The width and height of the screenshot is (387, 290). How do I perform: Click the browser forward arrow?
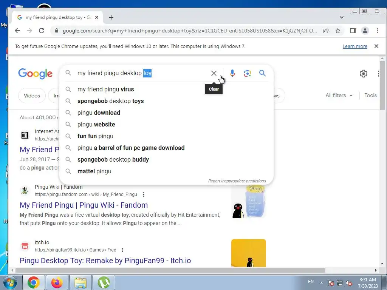coord(29,31)
